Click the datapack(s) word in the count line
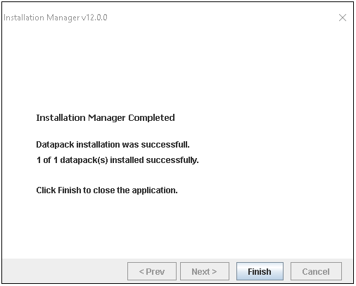 (84, 160)
